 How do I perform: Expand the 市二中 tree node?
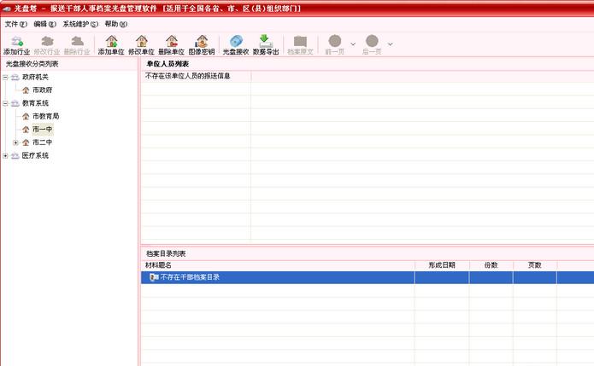[x=16, y=142]
